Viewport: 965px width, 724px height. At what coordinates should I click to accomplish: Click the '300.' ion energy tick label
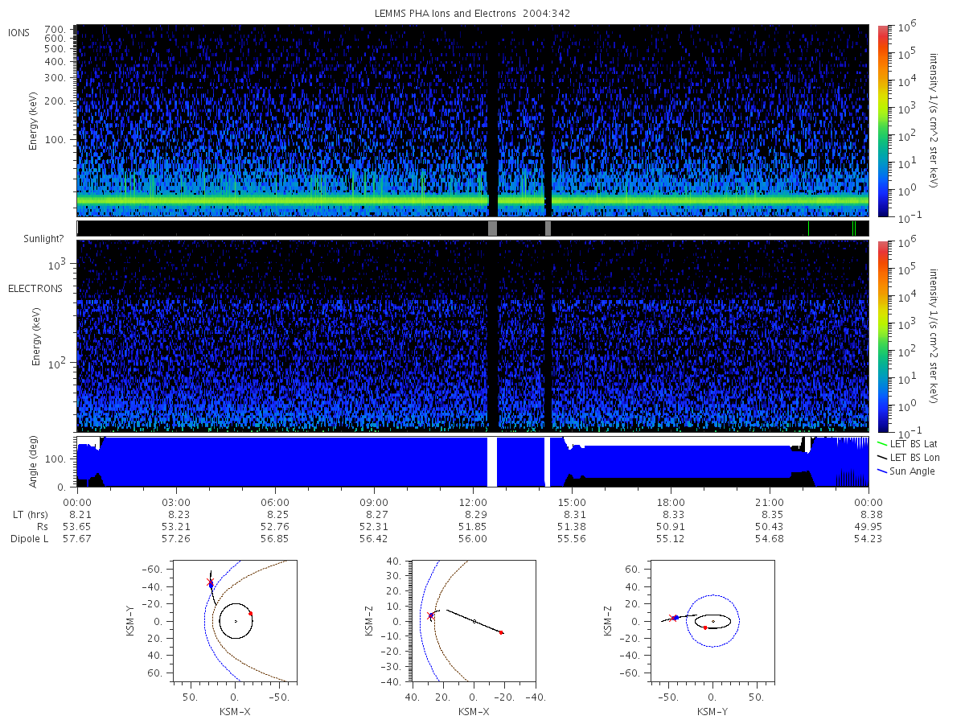pyautogui.click(x=55, y=78)
